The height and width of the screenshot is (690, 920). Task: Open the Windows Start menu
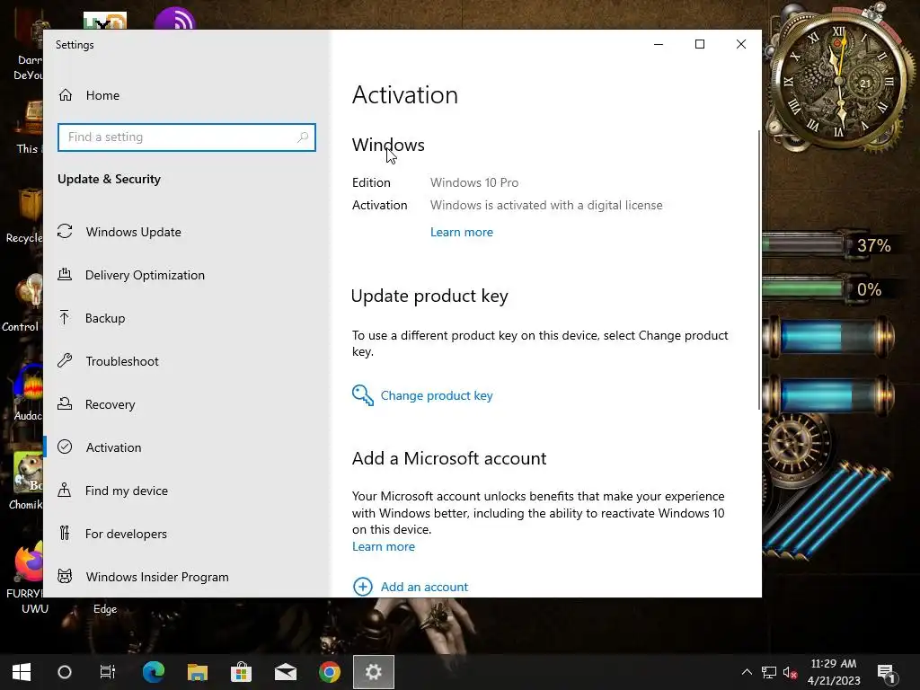point(22,672)
